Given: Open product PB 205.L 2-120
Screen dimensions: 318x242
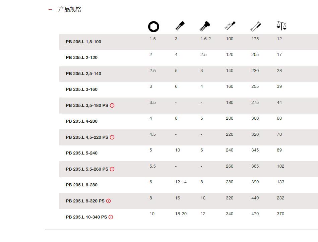Looking at the screenshot, I should 81,58.
